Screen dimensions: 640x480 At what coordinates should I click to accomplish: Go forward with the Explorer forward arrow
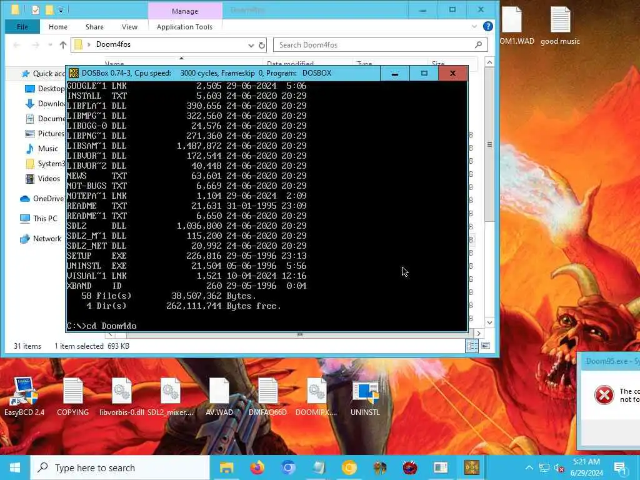[36, 45]
